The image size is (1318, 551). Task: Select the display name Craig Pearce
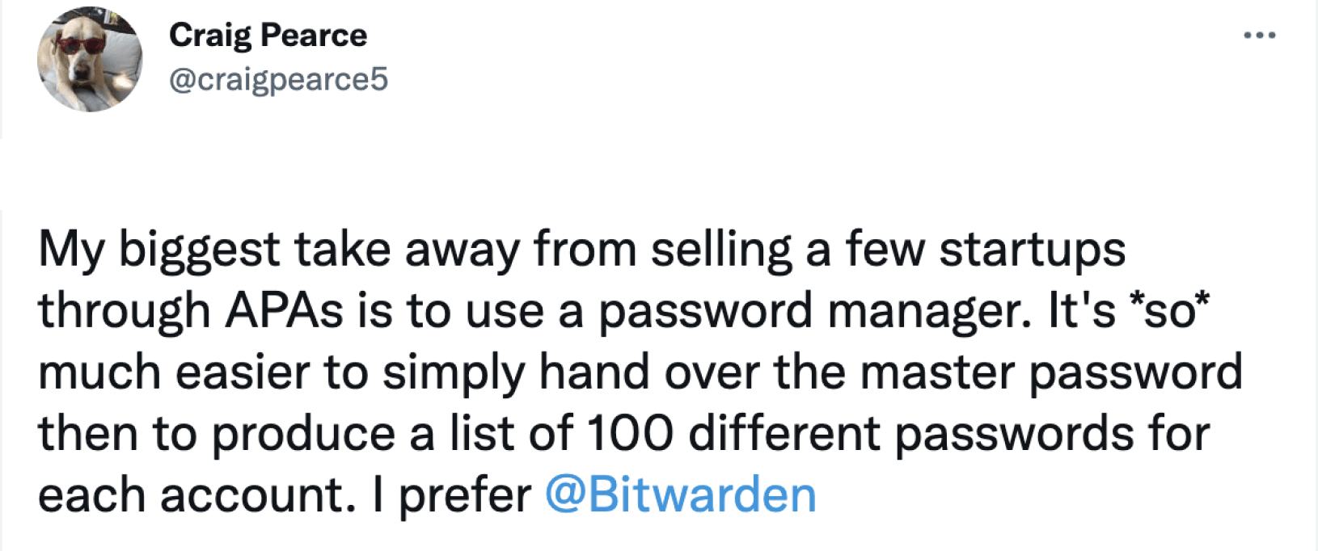(x=267, y=34)
